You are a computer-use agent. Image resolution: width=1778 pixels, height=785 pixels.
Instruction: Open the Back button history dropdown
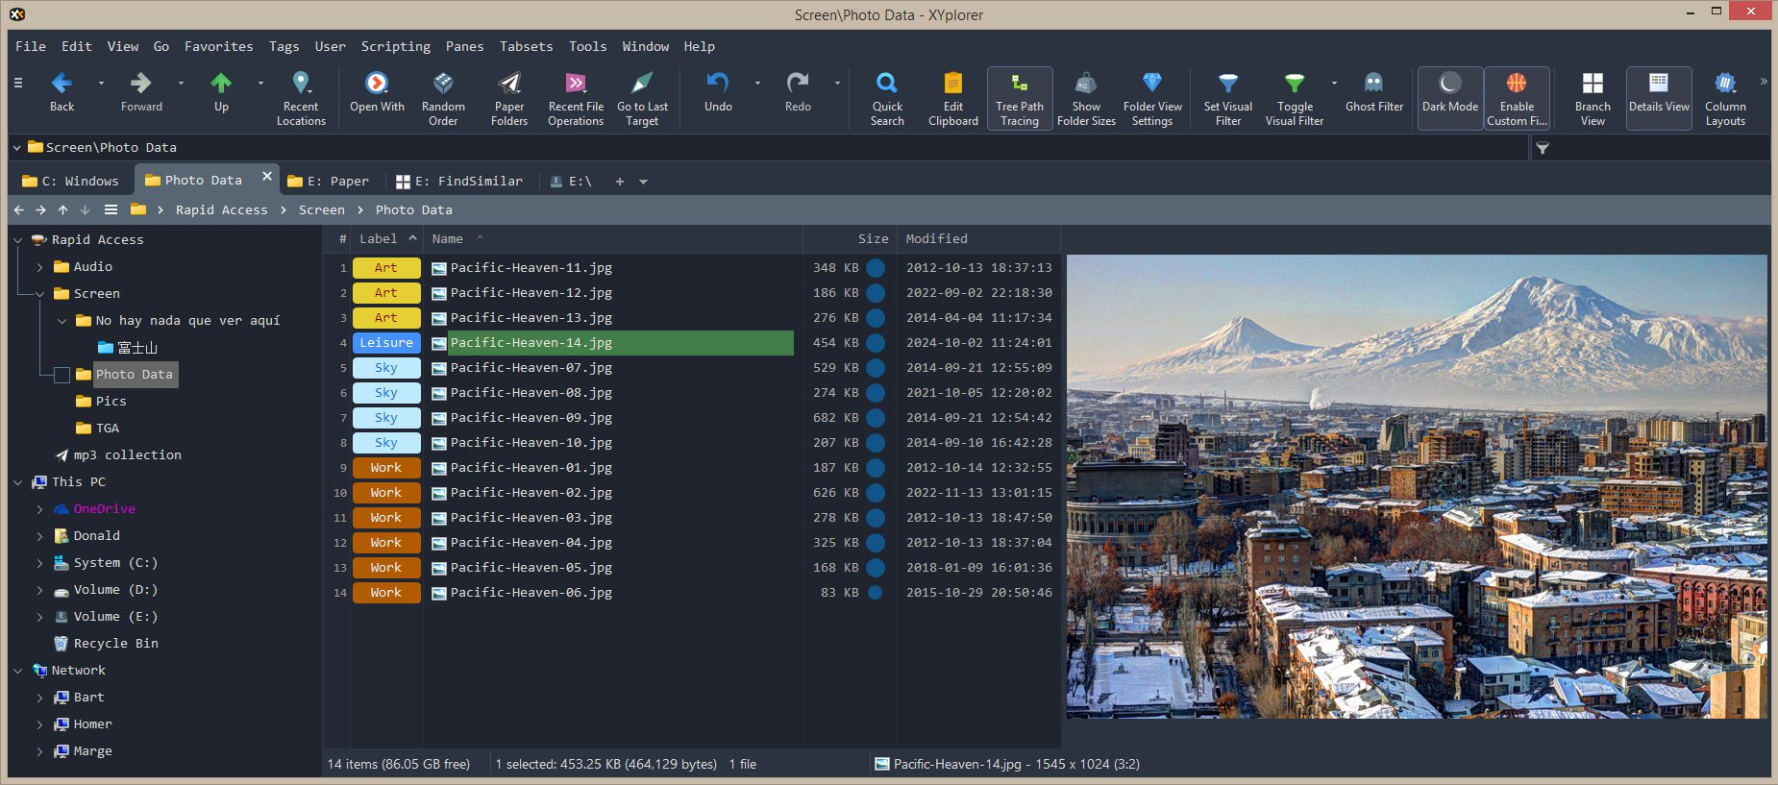click(101, 84)
